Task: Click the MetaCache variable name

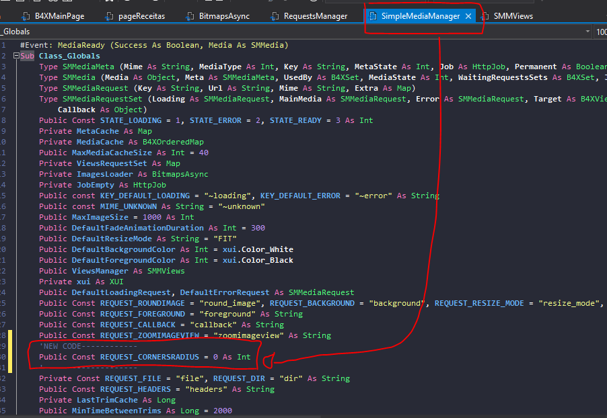Action: pos(98,132)
